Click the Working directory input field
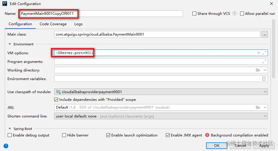Viewport: 278px width, 151px height. click(x=161, y=70)
